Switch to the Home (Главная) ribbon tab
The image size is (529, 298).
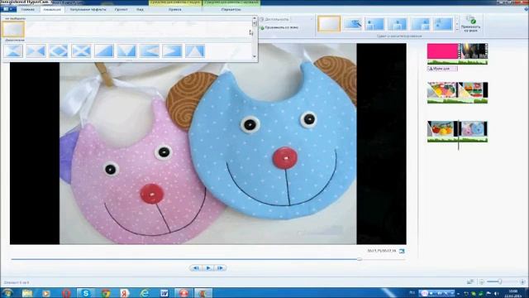click(27, 9)
